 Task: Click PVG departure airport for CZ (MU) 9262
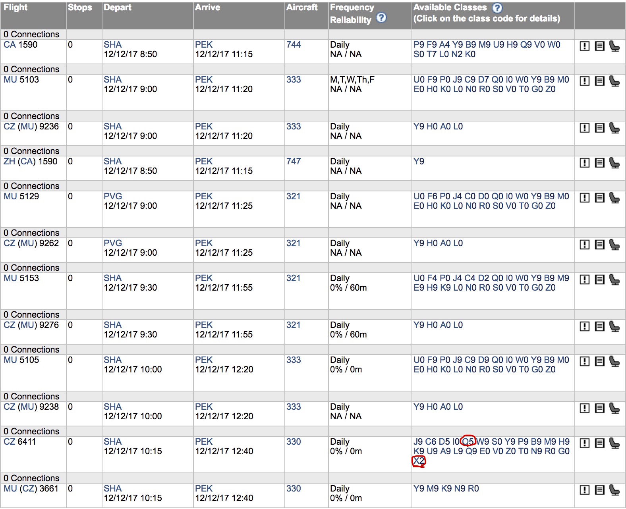click(113, 243)
